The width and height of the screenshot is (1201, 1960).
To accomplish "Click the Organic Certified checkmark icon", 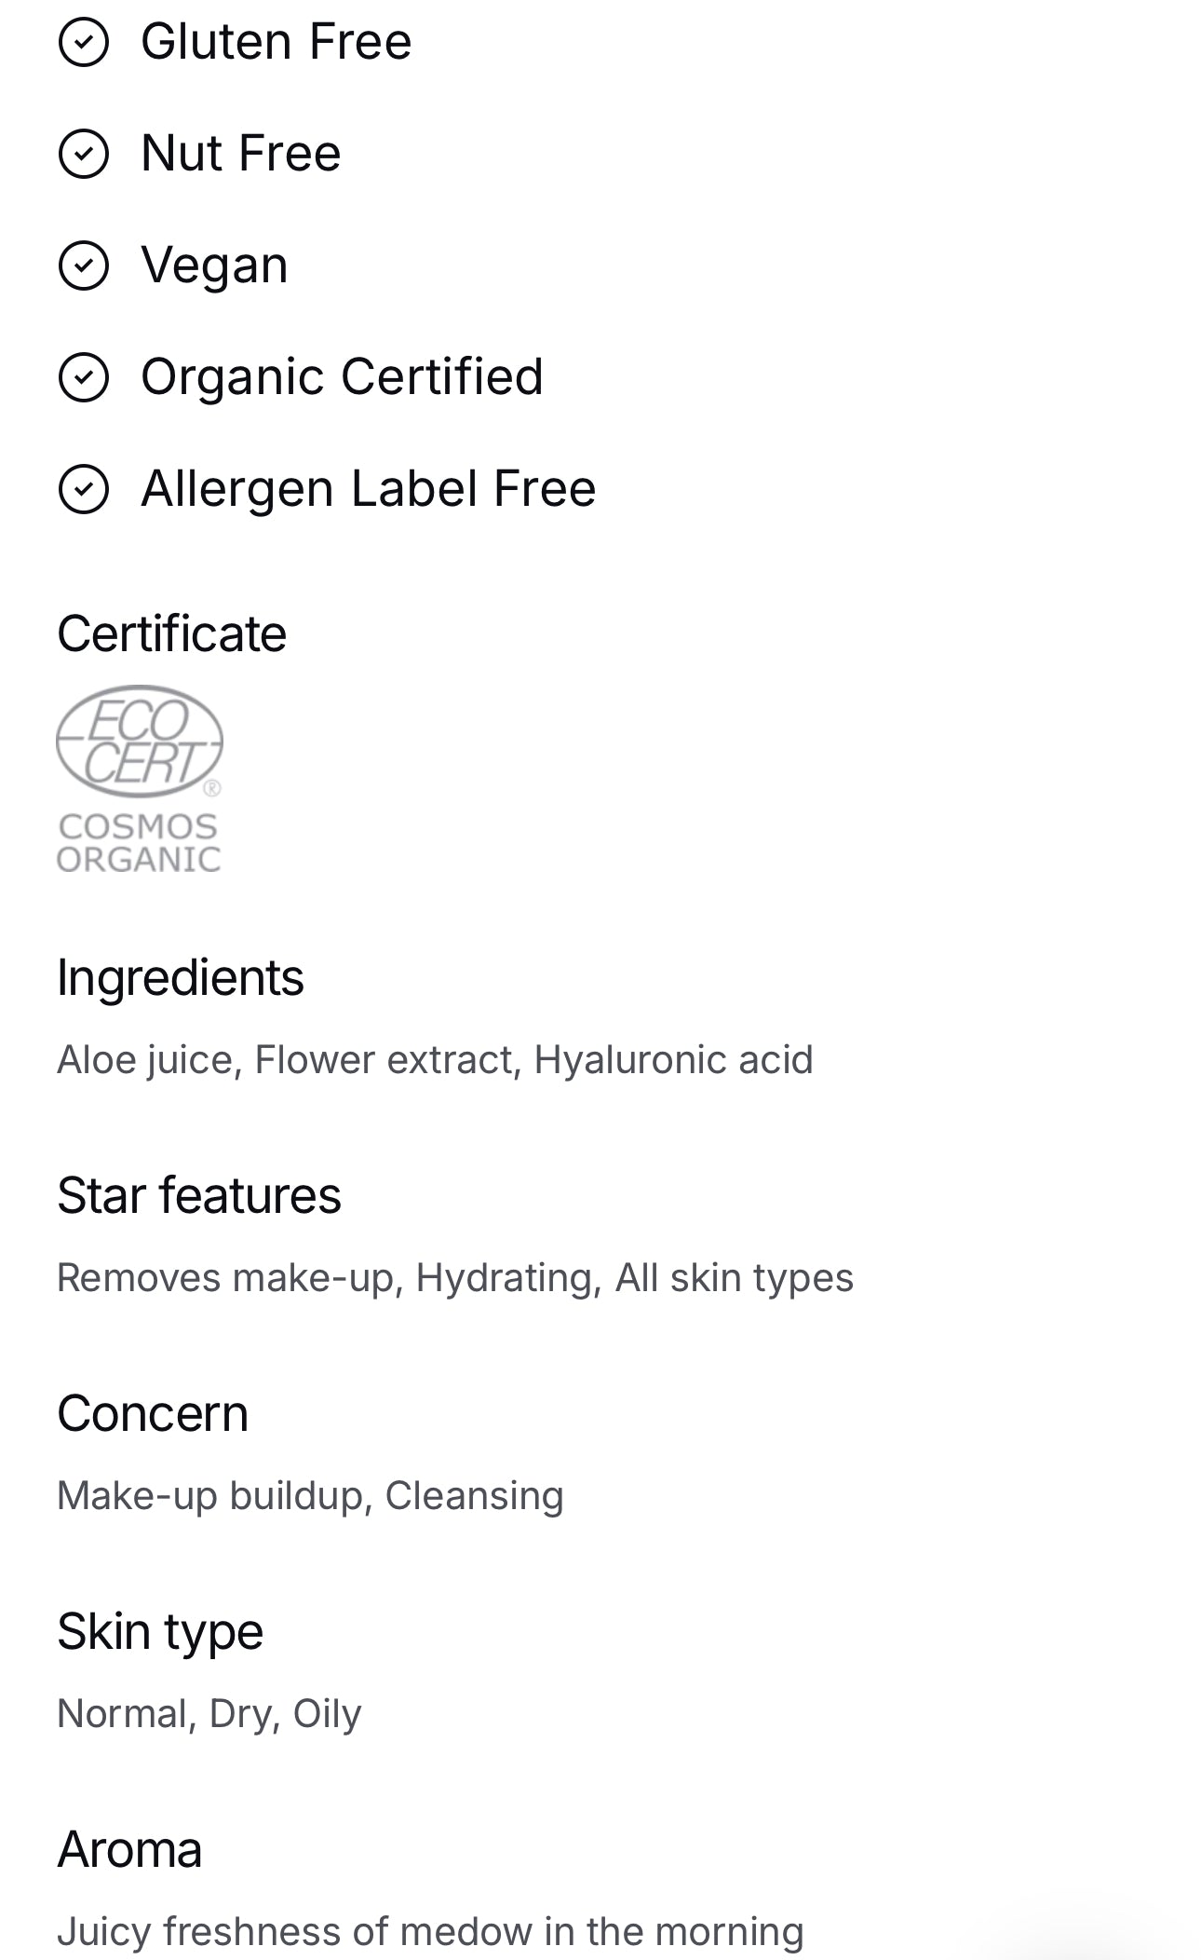I will (x=84, y=377).
